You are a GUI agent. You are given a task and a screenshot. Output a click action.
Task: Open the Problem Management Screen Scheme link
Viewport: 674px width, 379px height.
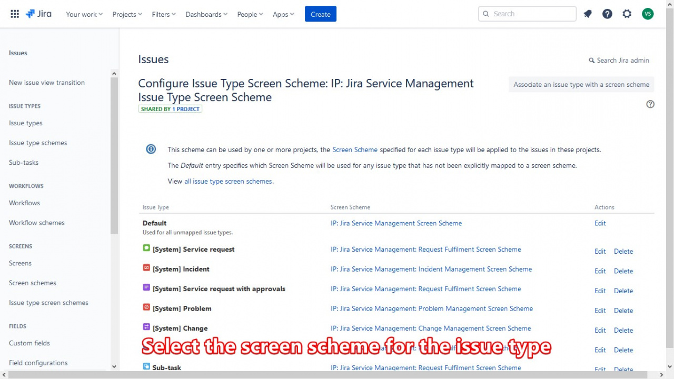432,308
